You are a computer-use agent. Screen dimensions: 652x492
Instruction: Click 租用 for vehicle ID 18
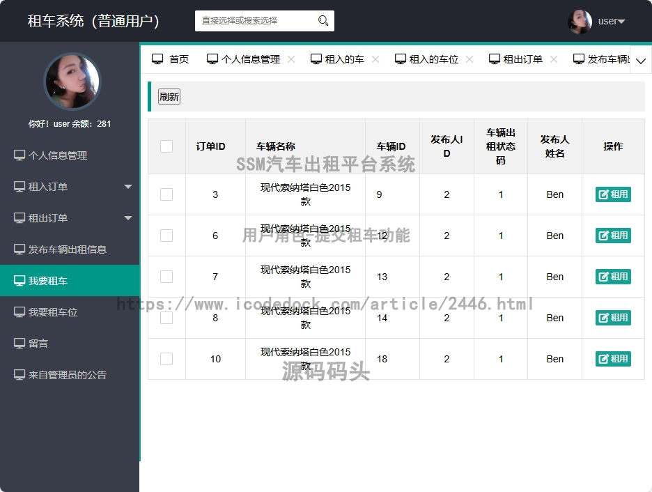(x=613, y=359)
